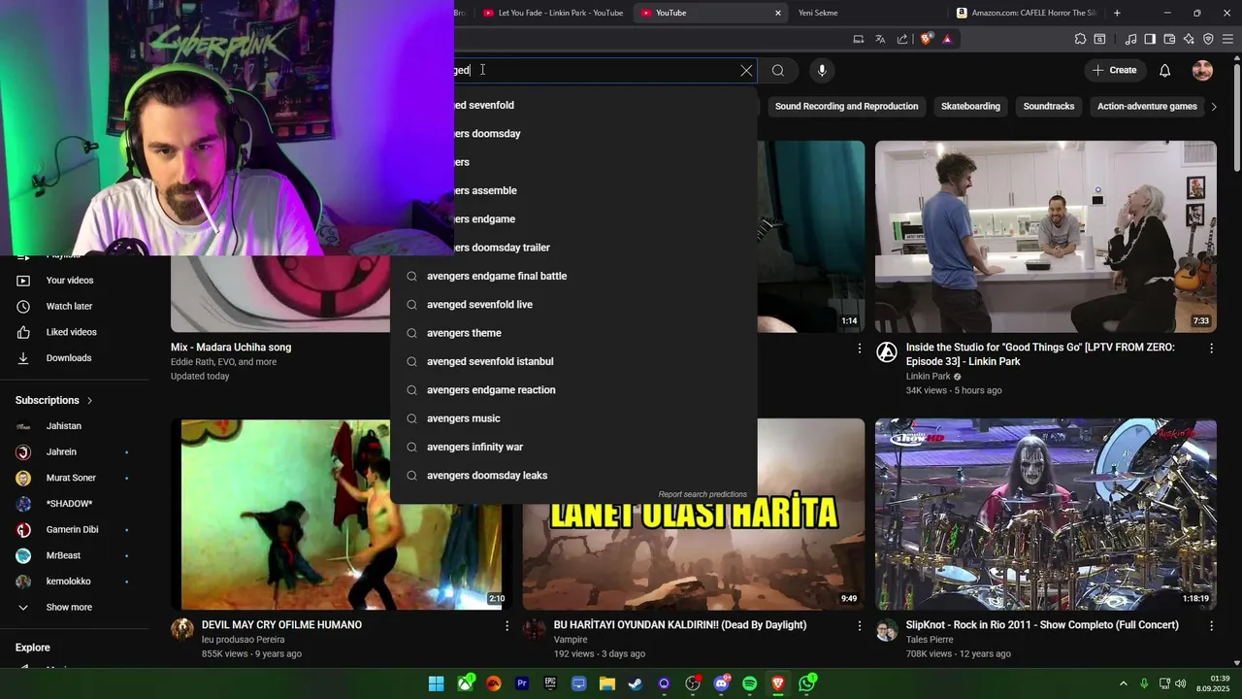Open the Linkin Park channel avatar
The height and width of the screenshot is (699, 1242).
click(887, 352)
